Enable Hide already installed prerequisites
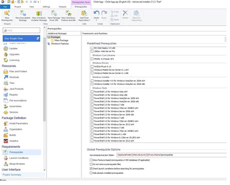The image size is (230, 185). (91, 173)
